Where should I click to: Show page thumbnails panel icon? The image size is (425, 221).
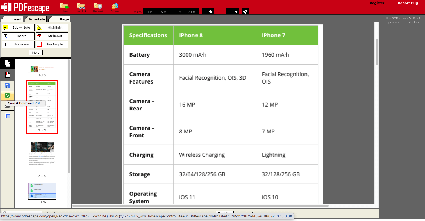[7, 64]
